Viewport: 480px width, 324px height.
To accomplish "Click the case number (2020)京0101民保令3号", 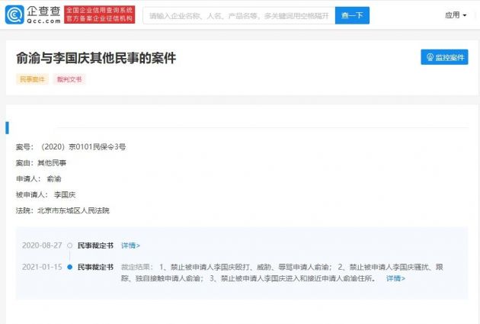I will [x=82, y=146].
